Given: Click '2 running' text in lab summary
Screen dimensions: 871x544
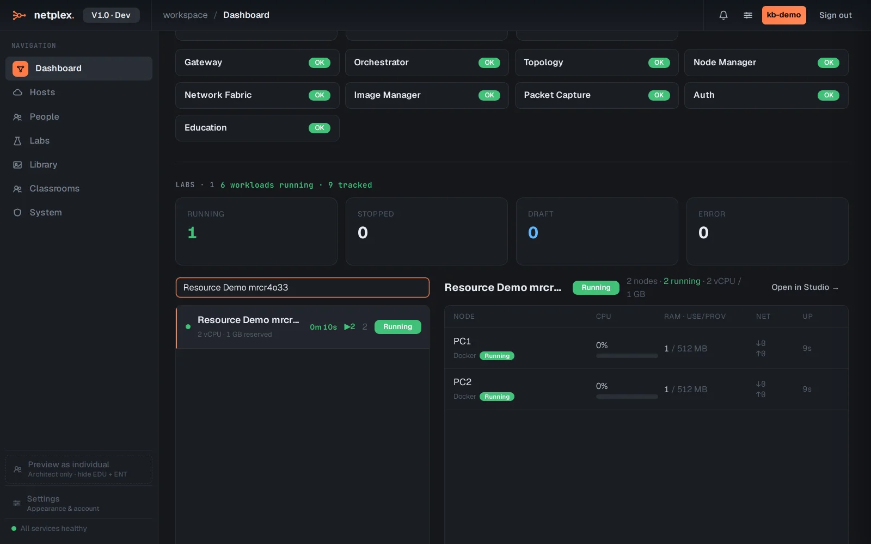Looking at the screenshot, I should [x=682, y=281].
